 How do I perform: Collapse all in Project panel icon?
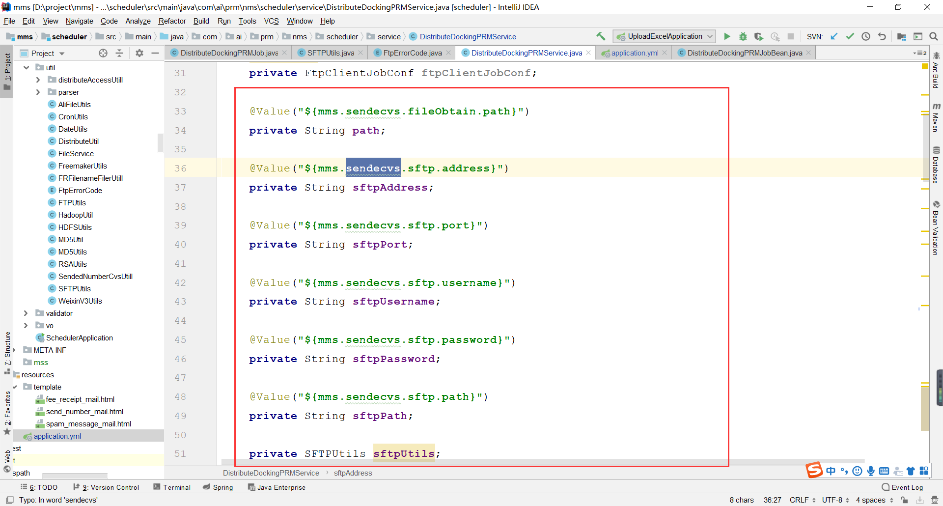(x=119, y=53)
